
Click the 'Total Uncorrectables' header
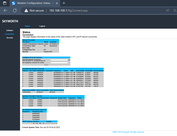[x=57, y=90]
